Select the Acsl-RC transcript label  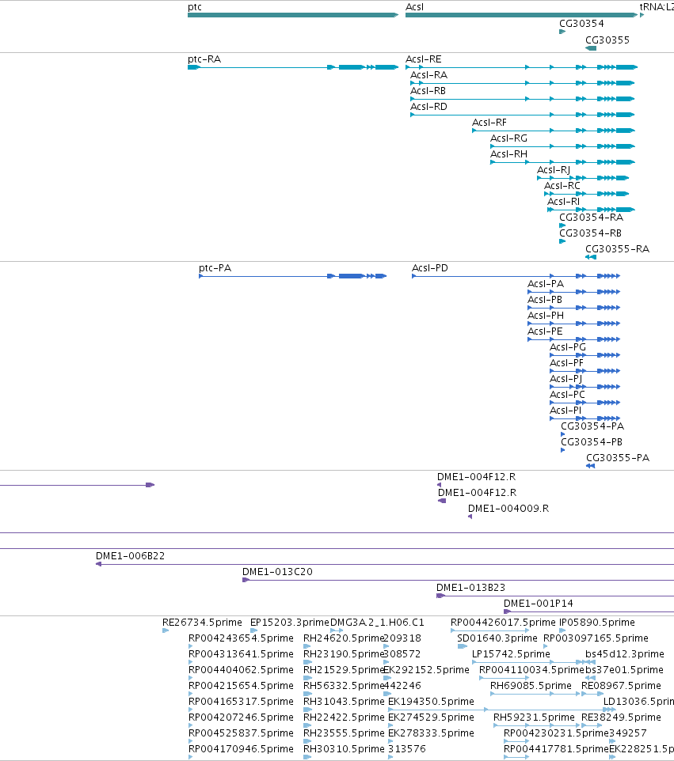(x=562, y=185)
